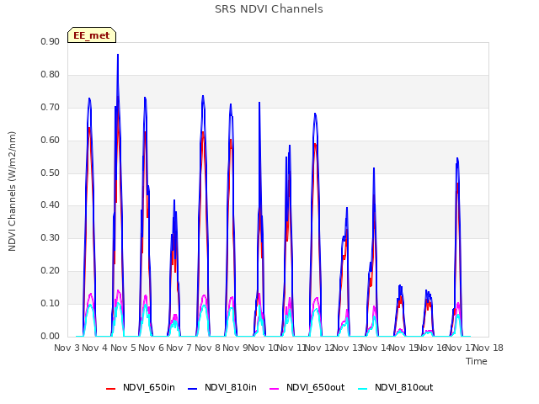The height and width of the screenshot is (404, 539).
Task: Click the 0.10 y-axis tick label
Action: 51,303
